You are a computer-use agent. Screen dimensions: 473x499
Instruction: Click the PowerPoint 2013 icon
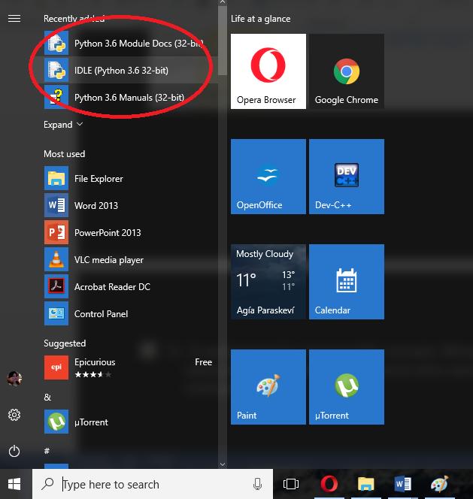click(56, 232)
